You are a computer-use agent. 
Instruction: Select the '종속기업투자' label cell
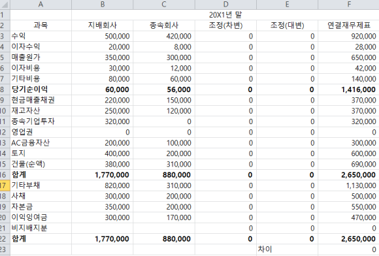tap(41, 121)
